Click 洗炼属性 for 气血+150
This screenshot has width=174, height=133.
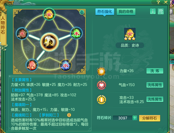coord(155,85)
